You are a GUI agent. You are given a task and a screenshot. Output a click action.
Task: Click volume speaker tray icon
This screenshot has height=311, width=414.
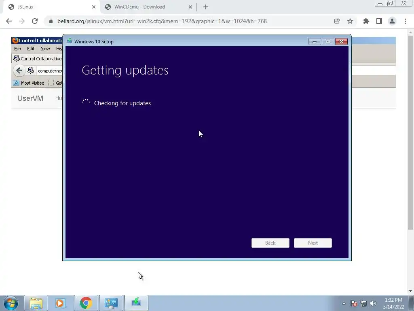[373, 303]
